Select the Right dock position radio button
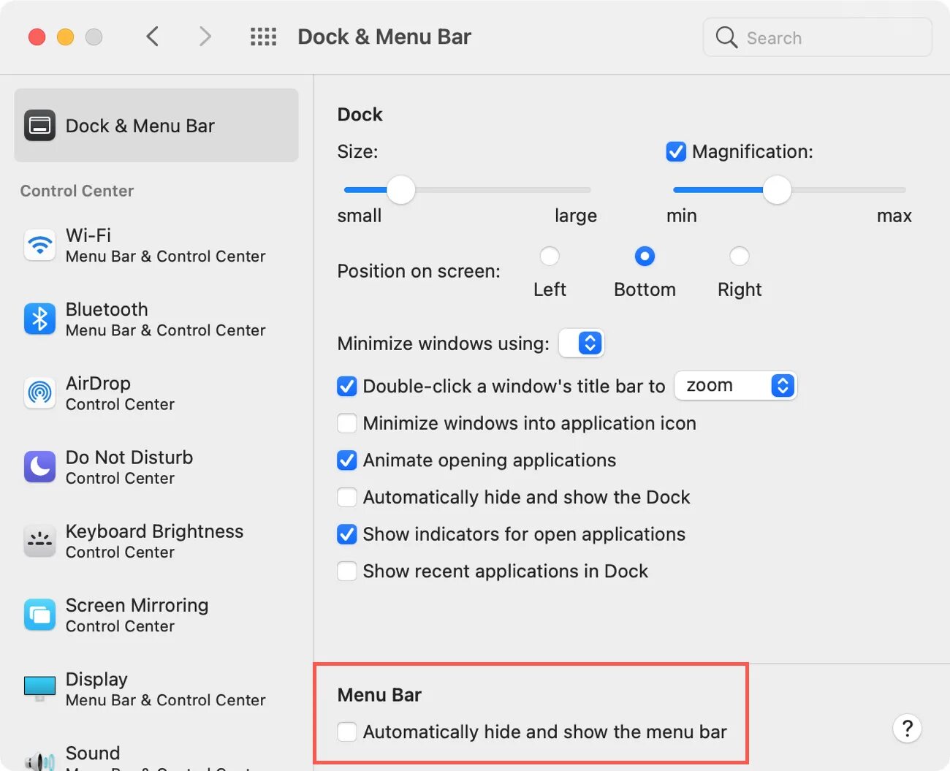This screenshot has height=771, width=950. 740,257
